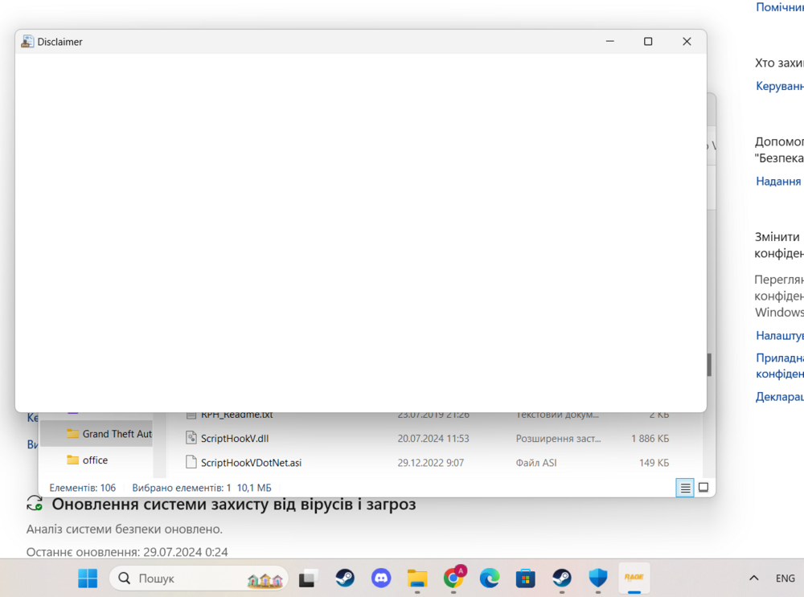Launch Steam from the taskbar
The height and width of the screenshot is (597, 804).
344,578
